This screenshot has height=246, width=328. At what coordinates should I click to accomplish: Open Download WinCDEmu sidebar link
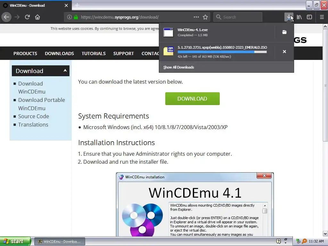pyautogui.click(x=32, y=88)
